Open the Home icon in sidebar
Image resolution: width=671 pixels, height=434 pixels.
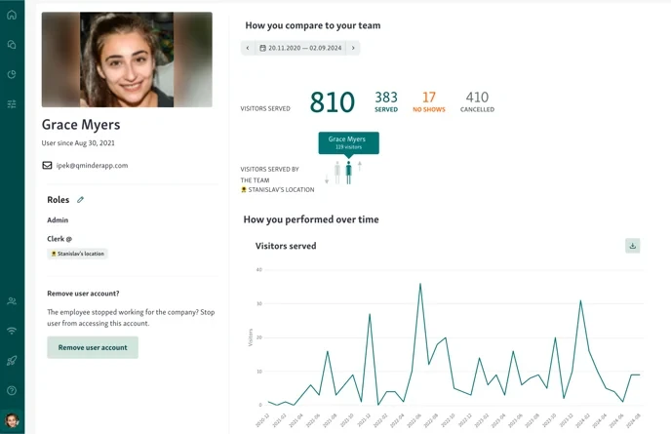click(x=12, y=16)
